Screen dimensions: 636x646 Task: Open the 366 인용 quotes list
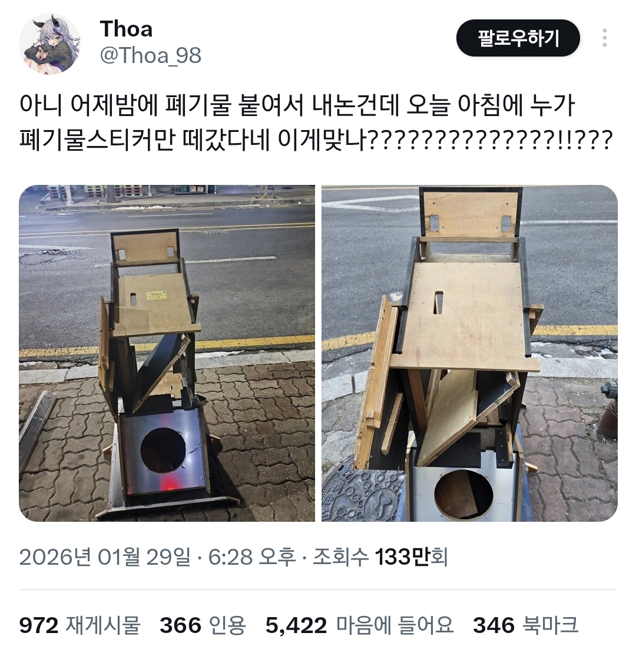coord(203,625)
